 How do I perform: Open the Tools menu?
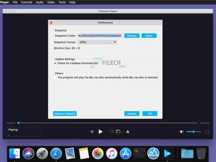(62, 2)
